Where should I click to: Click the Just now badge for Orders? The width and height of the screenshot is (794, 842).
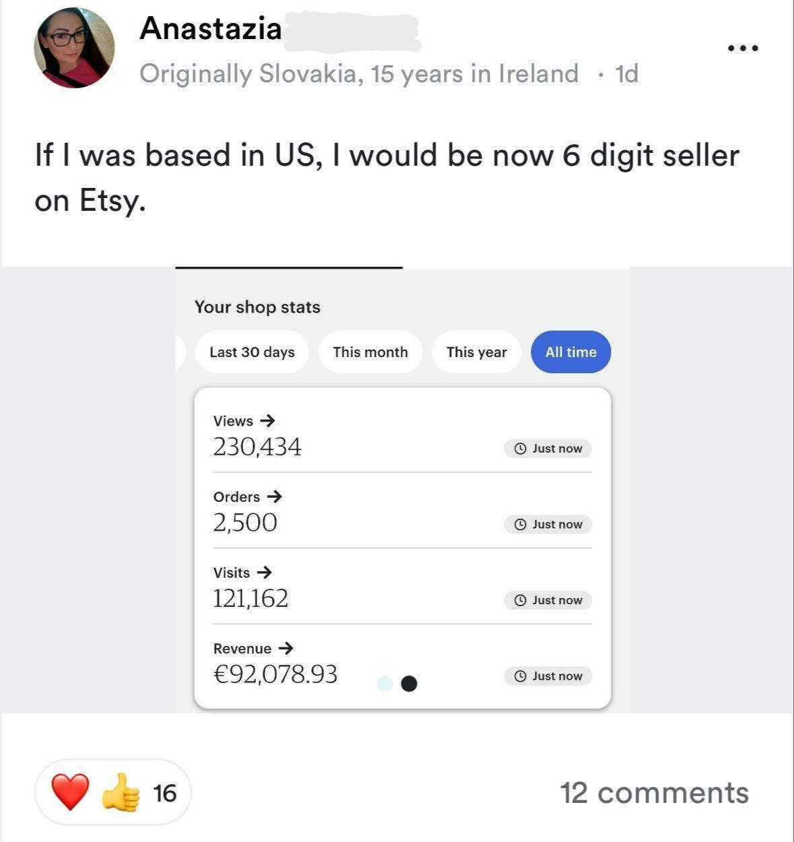[x=548, y=524]
